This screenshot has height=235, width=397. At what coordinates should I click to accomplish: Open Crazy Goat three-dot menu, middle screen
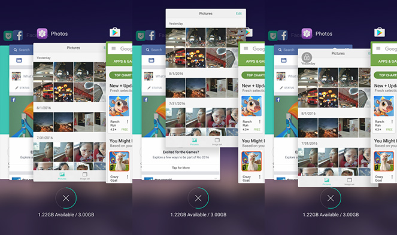point(260,177)
